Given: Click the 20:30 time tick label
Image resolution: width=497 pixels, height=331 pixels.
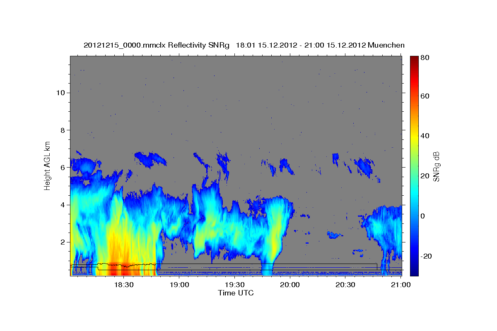Looking at the screenshot, I should click(345, 285).
